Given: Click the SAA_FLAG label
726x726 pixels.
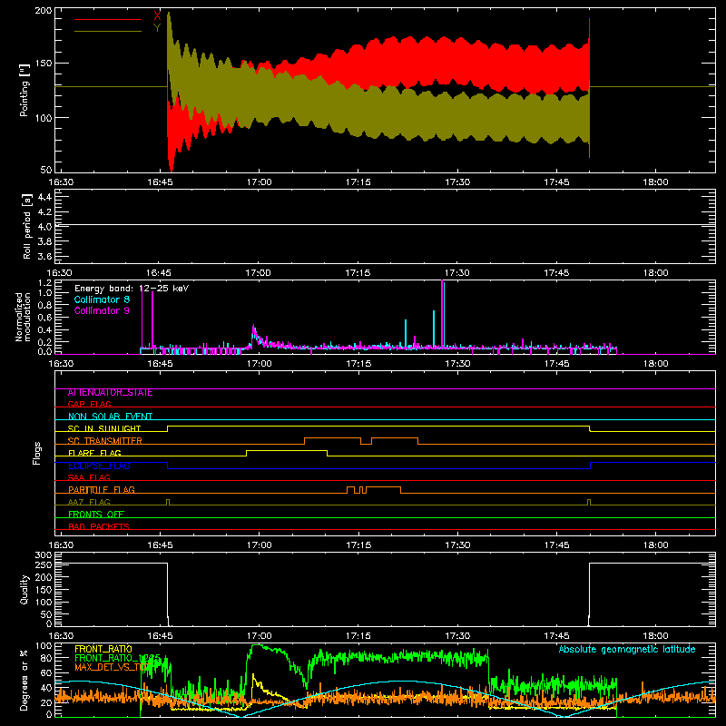Looking at the screenshot, I should (x=89, y=478).
